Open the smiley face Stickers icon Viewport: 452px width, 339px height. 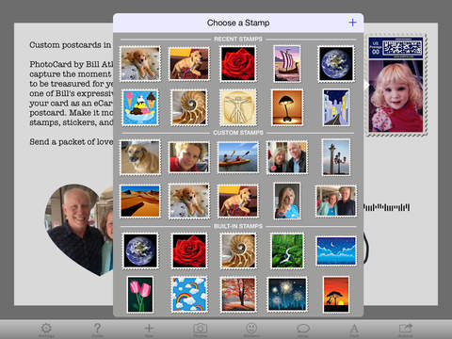click(x=251, y=329)
